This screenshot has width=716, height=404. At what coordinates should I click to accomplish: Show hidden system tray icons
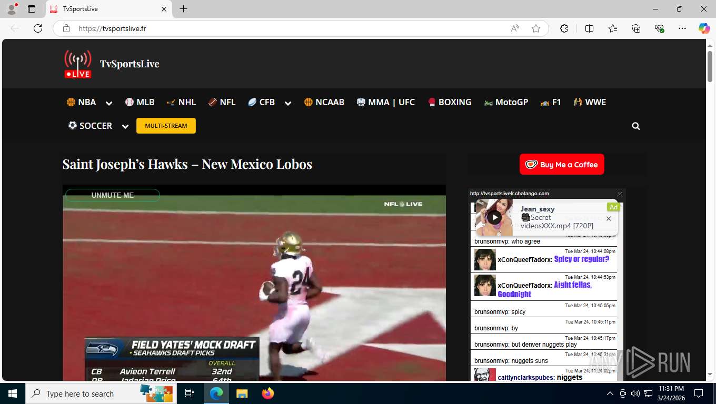click(610, 393)
